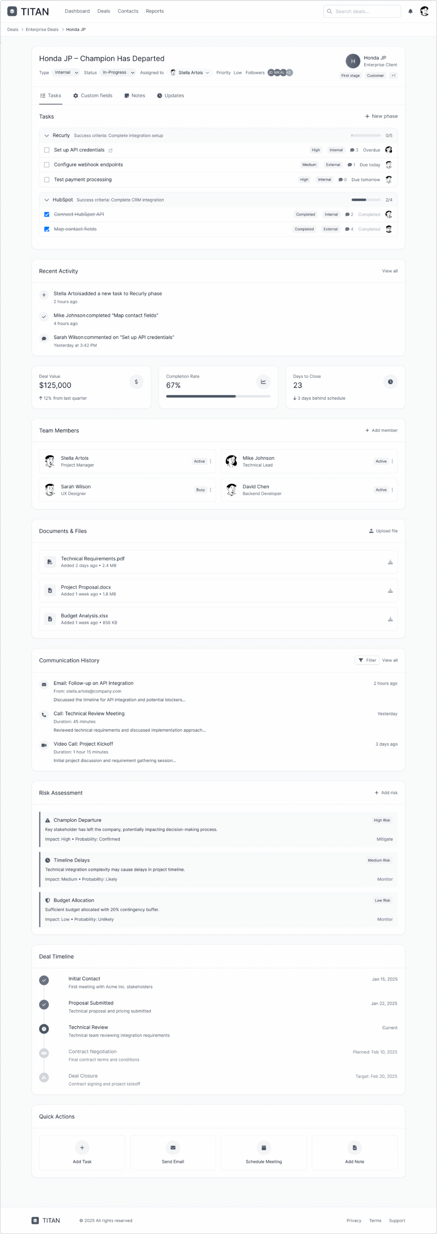Open options menu for David Chen member card
The image size is (437, 1234).
tap(392, 490)
